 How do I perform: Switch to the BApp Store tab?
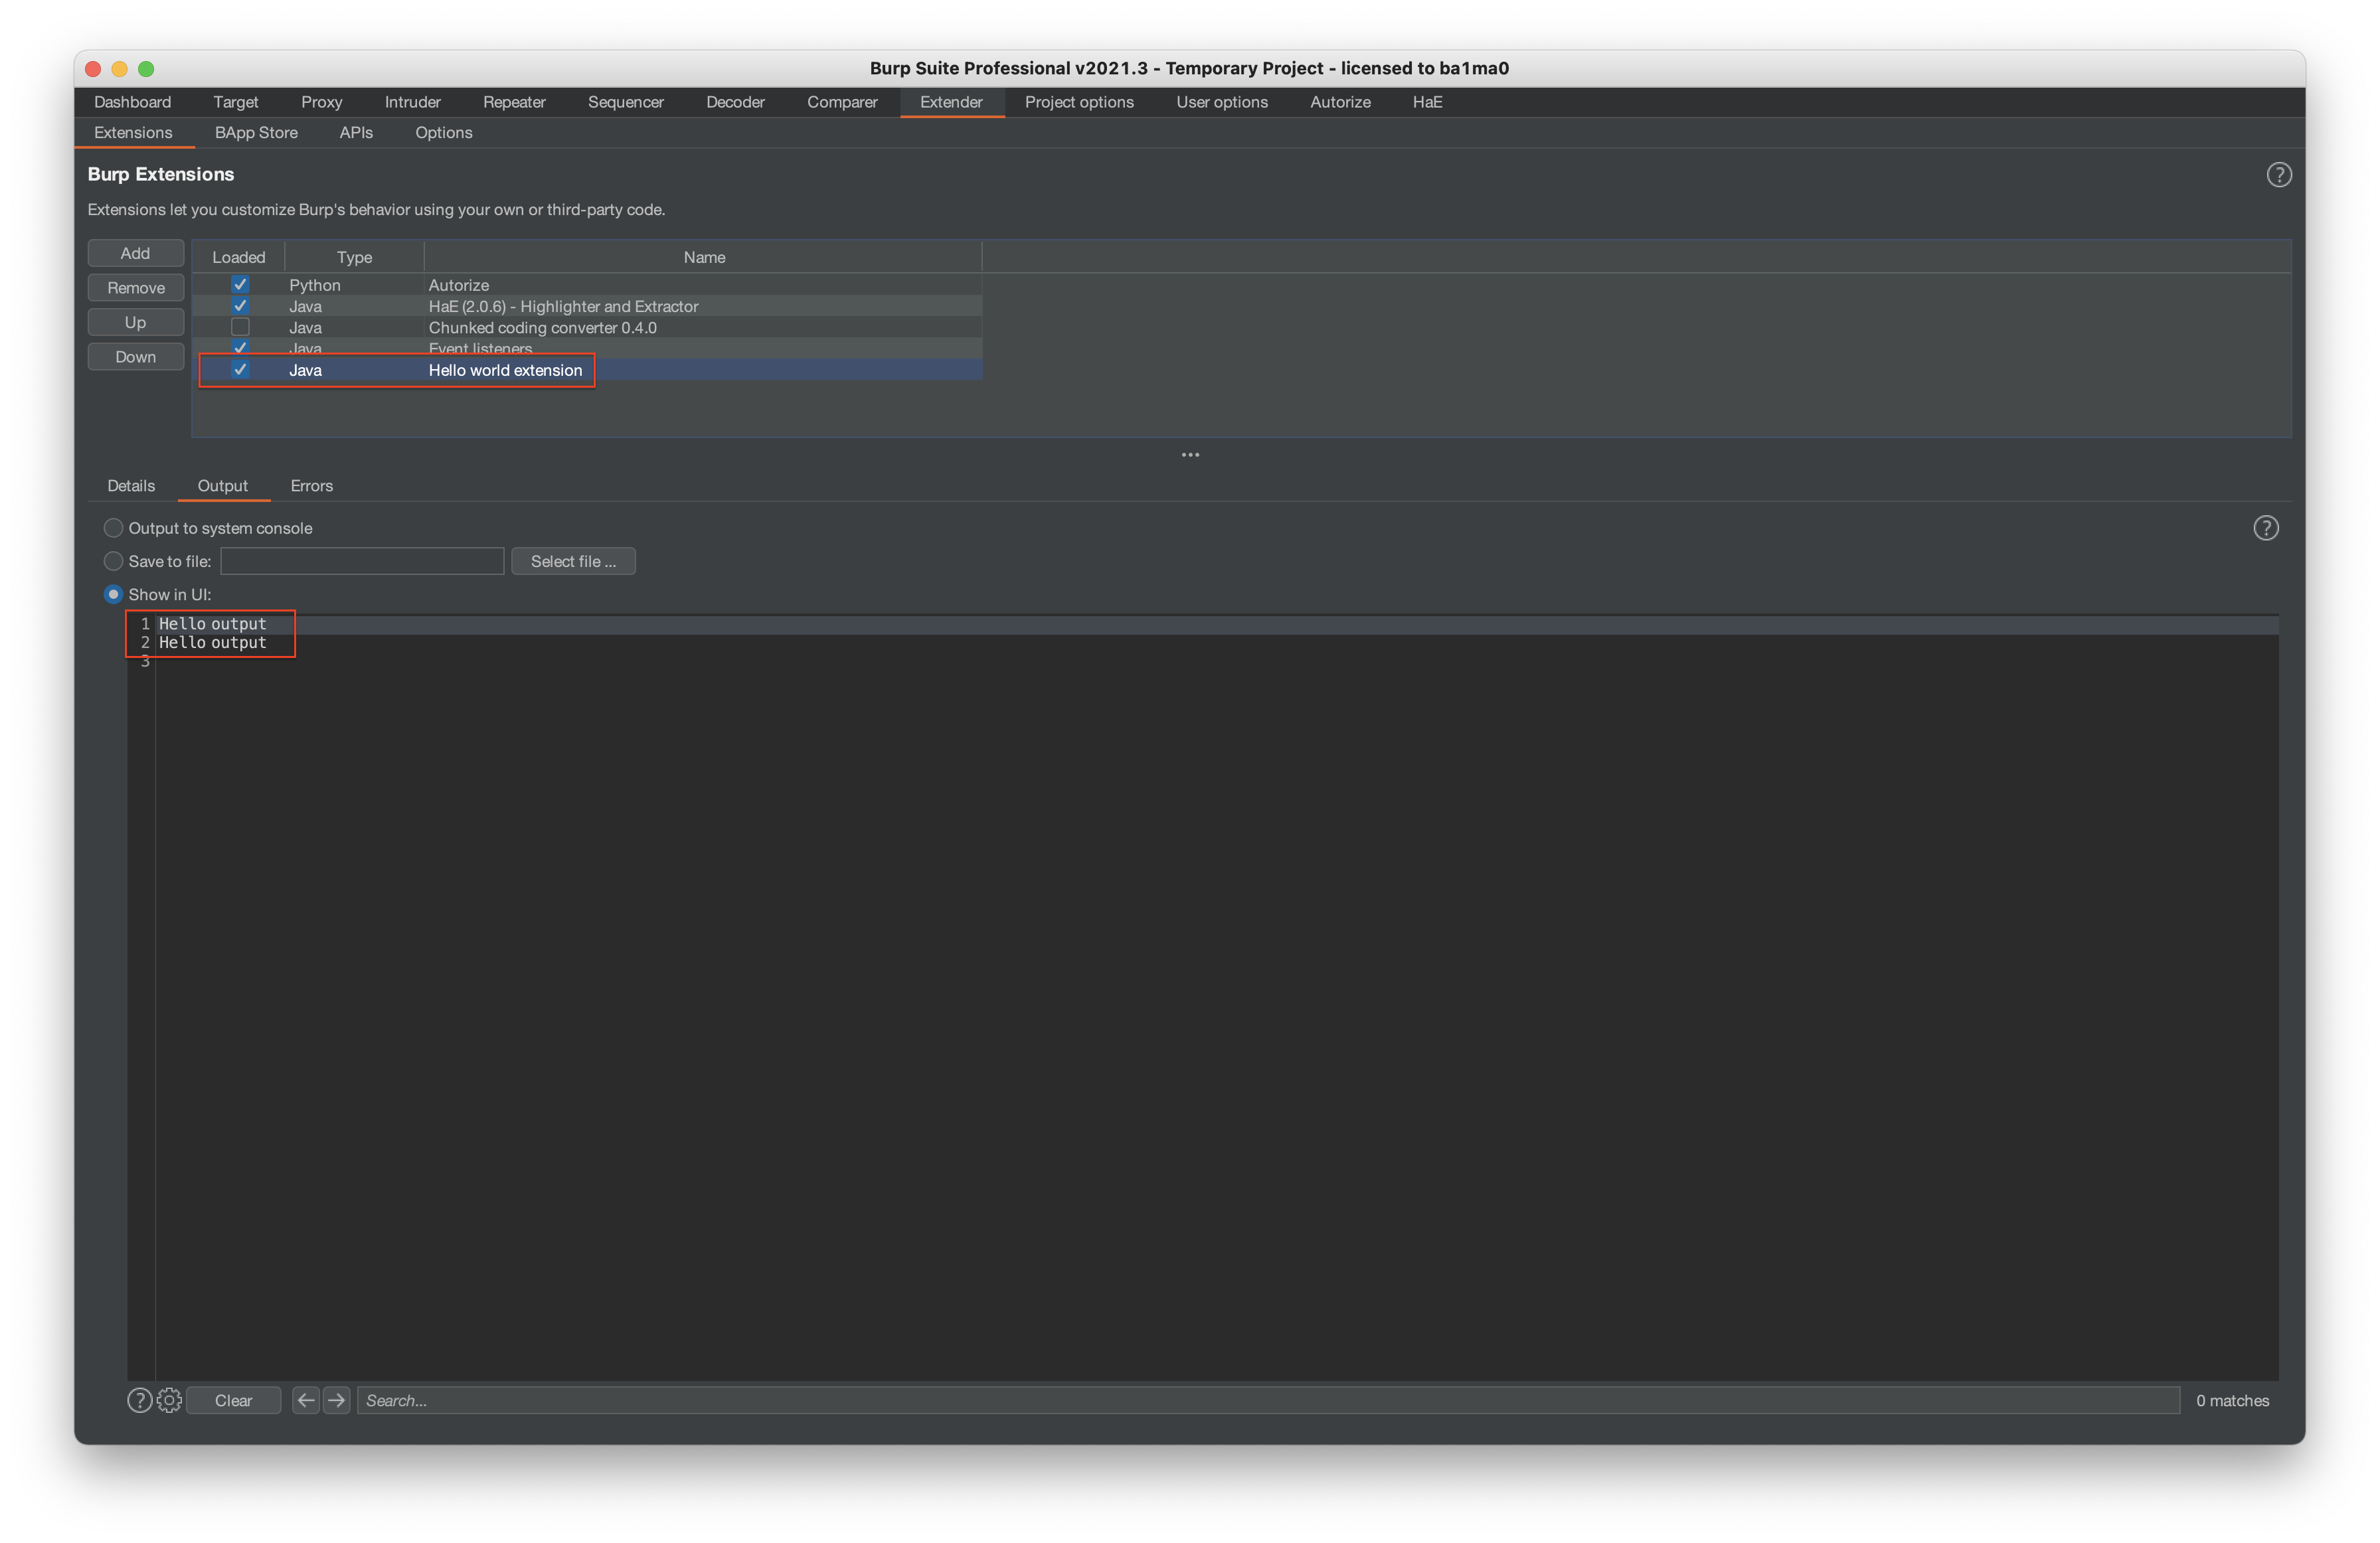coord(256,133)
